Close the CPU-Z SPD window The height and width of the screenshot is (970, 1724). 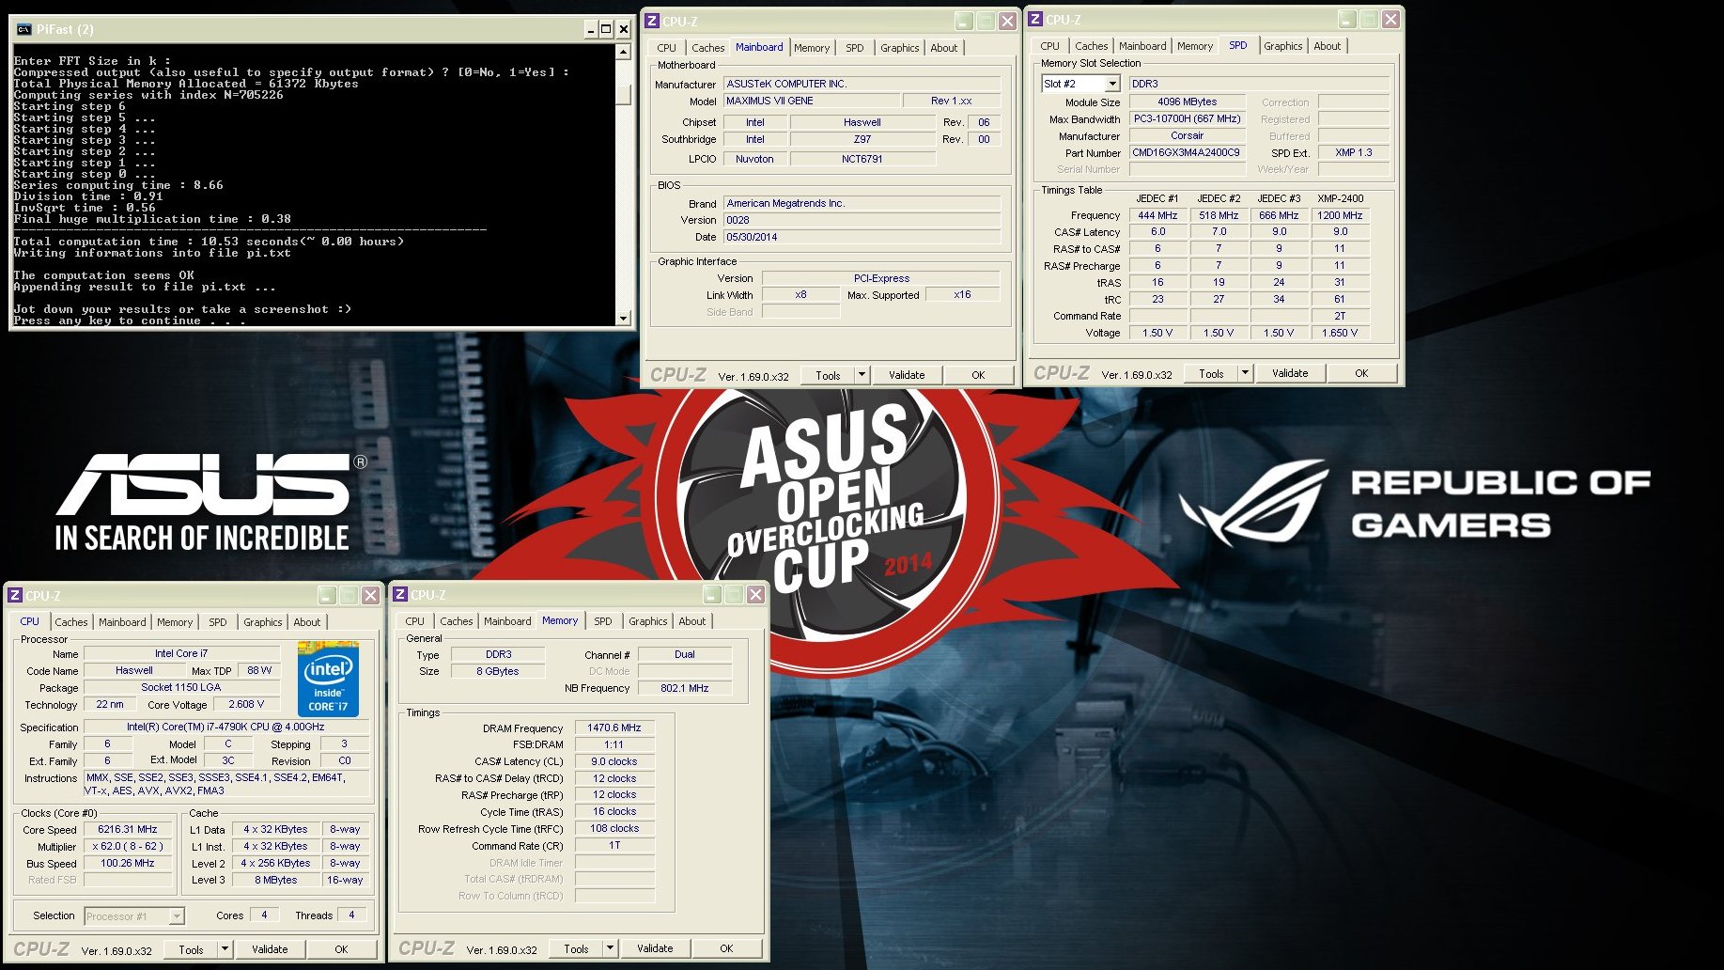tap(1390, 19)
